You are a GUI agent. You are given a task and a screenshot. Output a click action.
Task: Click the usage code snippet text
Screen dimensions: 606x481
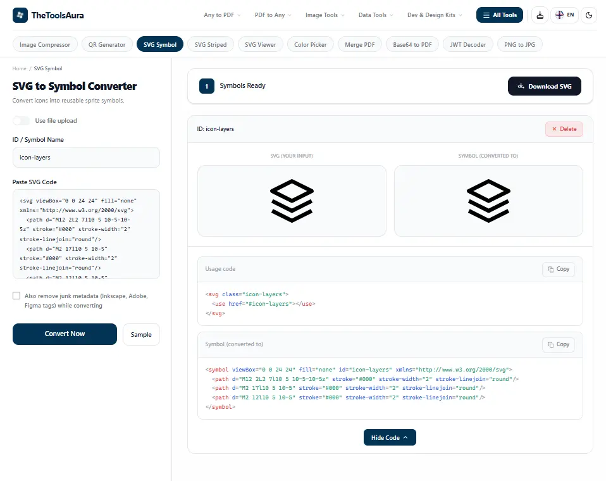[x=261, y=304]
